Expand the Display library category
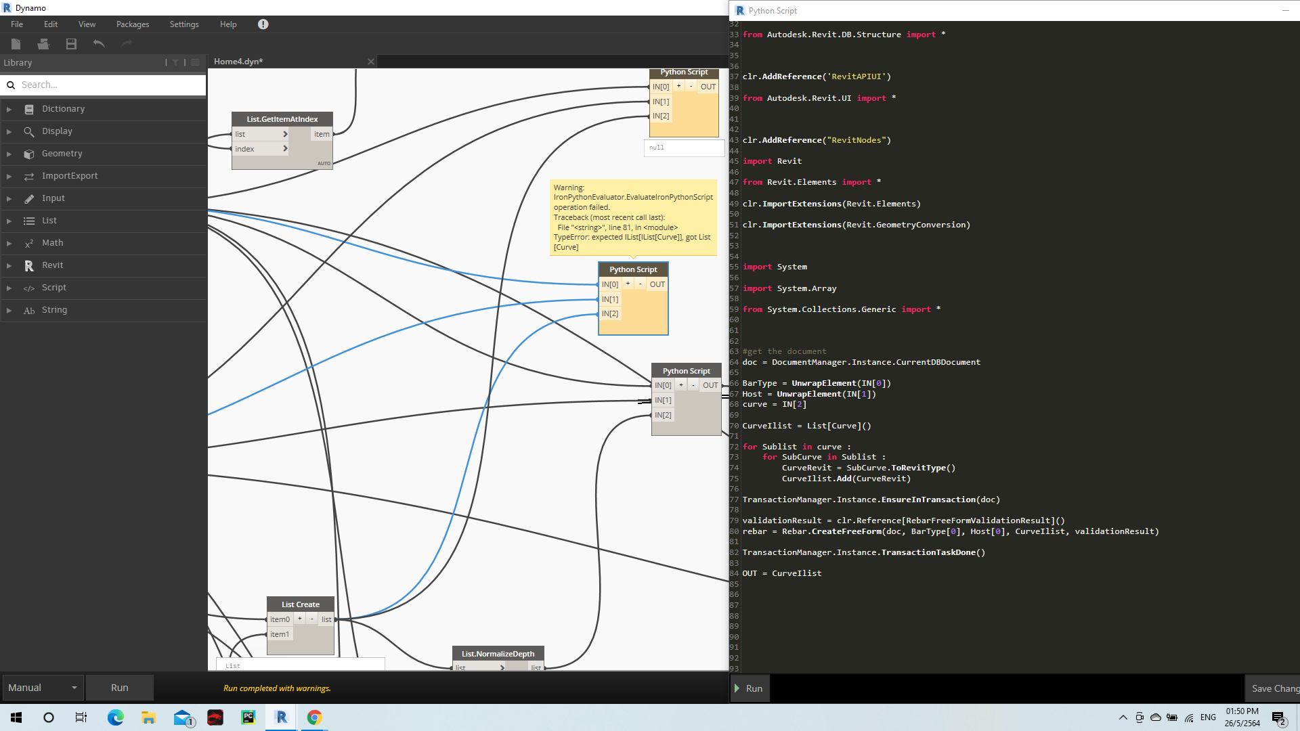 (x=9, y=131)
